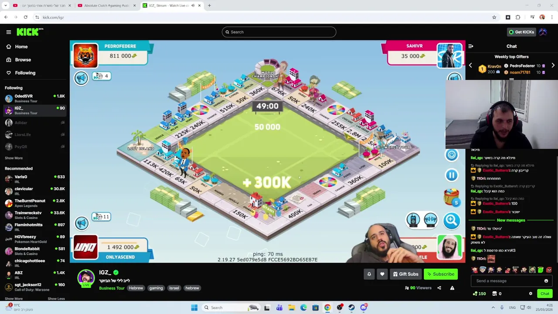Open the Kick hamburger menu
Viewport: 558px width, 314px height.
point(9,32)
